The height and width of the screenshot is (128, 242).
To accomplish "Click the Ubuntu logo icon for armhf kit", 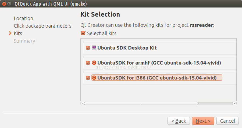I will [x=94, y=63].
